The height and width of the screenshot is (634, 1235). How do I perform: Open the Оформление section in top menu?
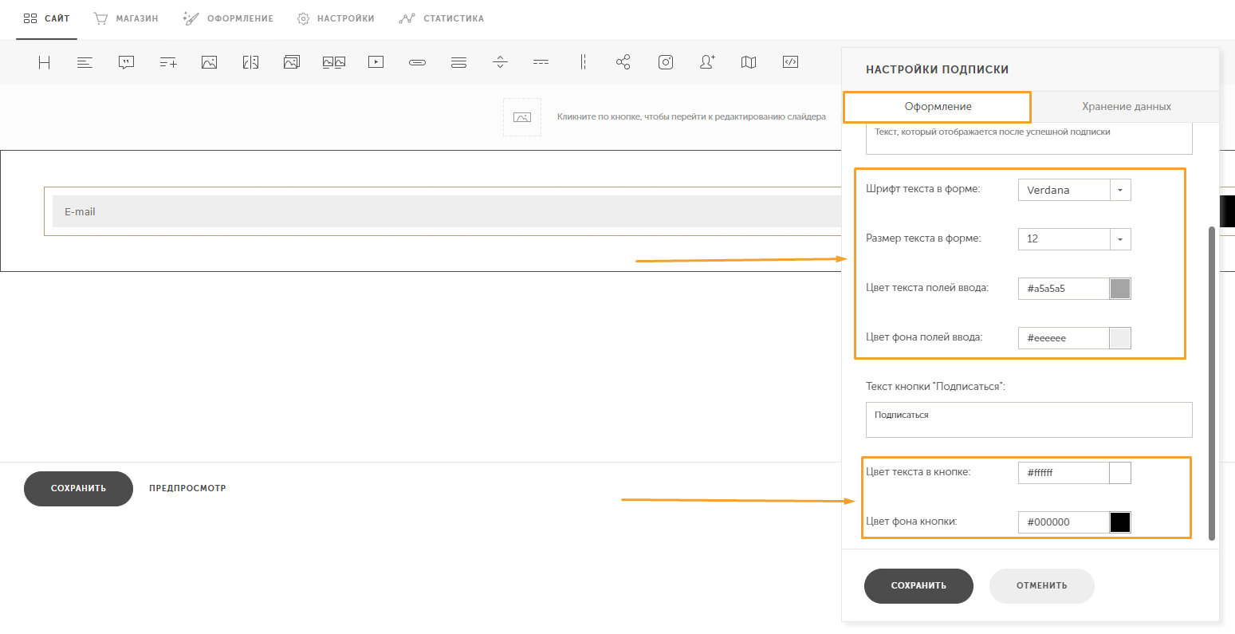228,18
